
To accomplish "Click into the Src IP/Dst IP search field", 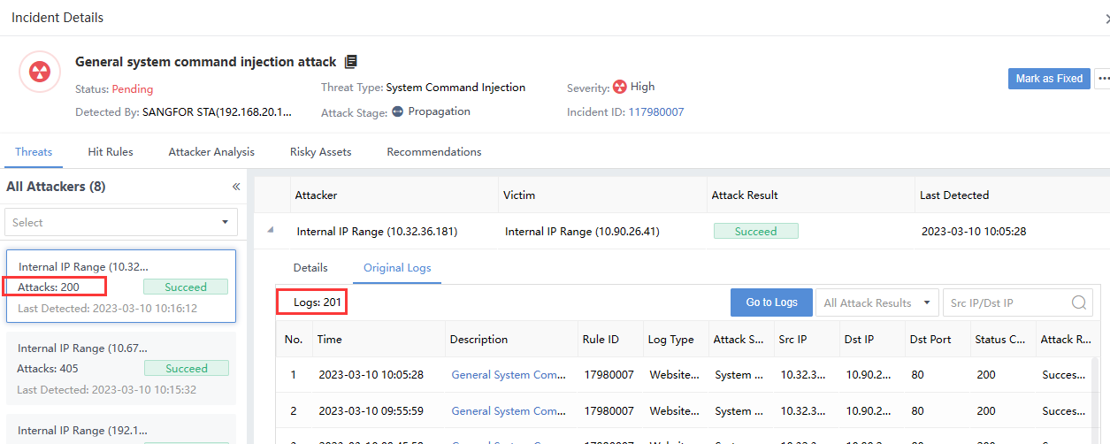I will (x=1007, y=302).
